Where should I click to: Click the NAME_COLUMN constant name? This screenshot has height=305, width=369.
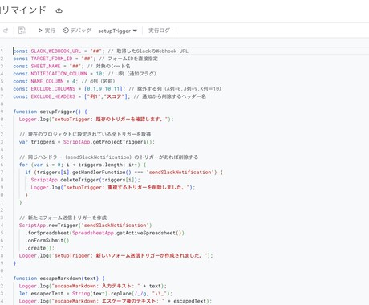pyautogui.click(x=47, y=81)
